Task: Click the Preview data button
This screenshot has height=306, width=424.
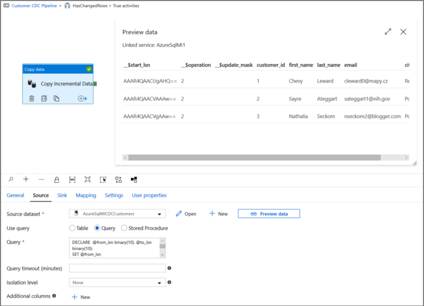Action: tap(269, 213)
